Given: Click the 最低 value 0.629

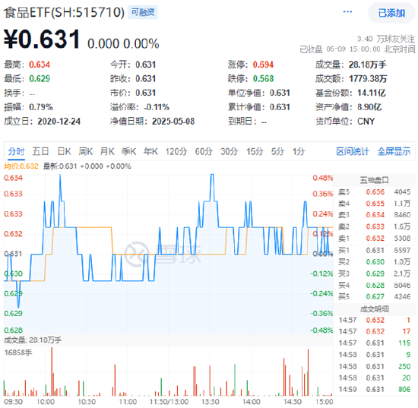Looking at the screenshot, I should 40,78.
